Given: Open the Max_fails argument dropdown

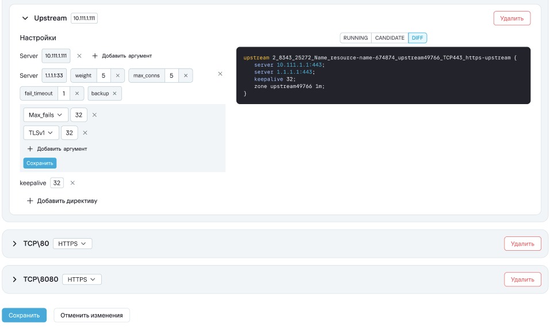Looking at the screenshot, I should [45, 115].
